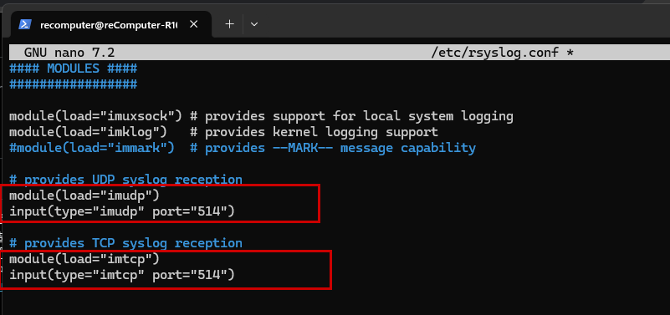Click the #### MODULES #### header line
This screenshot has width=670, height=315.
(x=73, y=69)
